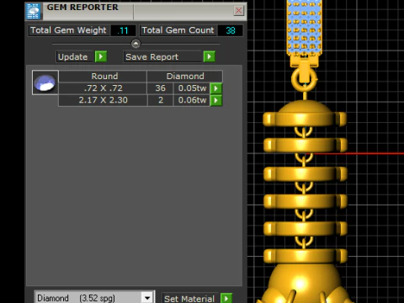The image size is (404, 303).
Task: Run Update with its green arrow
Action: coord(101,56)
